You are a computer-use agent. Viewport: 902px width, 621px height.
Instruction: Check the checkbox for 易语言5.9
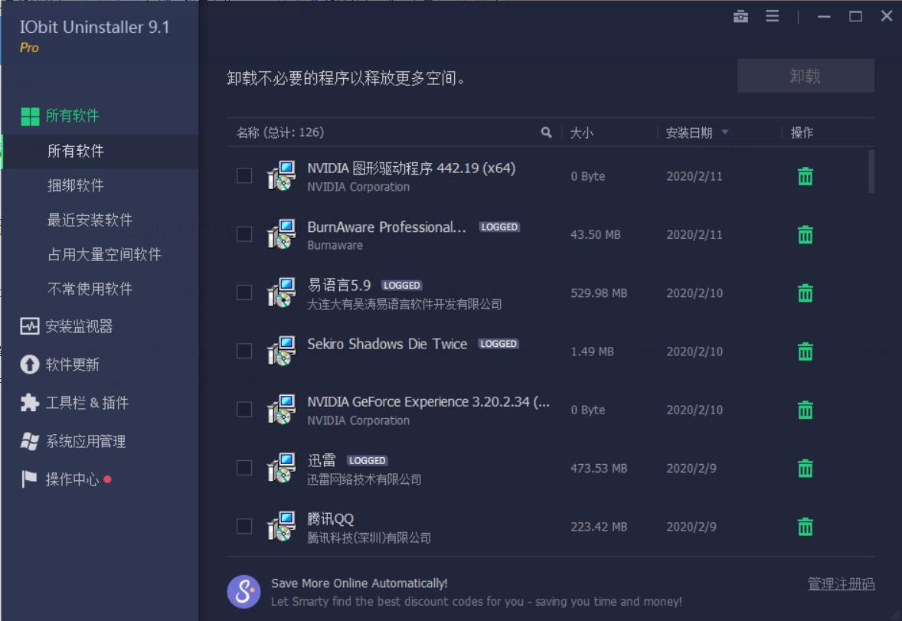pos(244,293)
